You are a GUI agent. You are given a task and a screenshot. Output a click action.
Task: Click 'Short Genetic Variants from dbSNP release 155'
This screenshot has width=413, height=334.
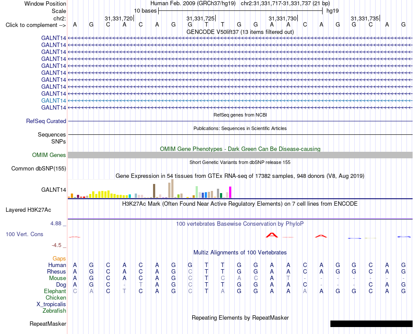(240, 162)
